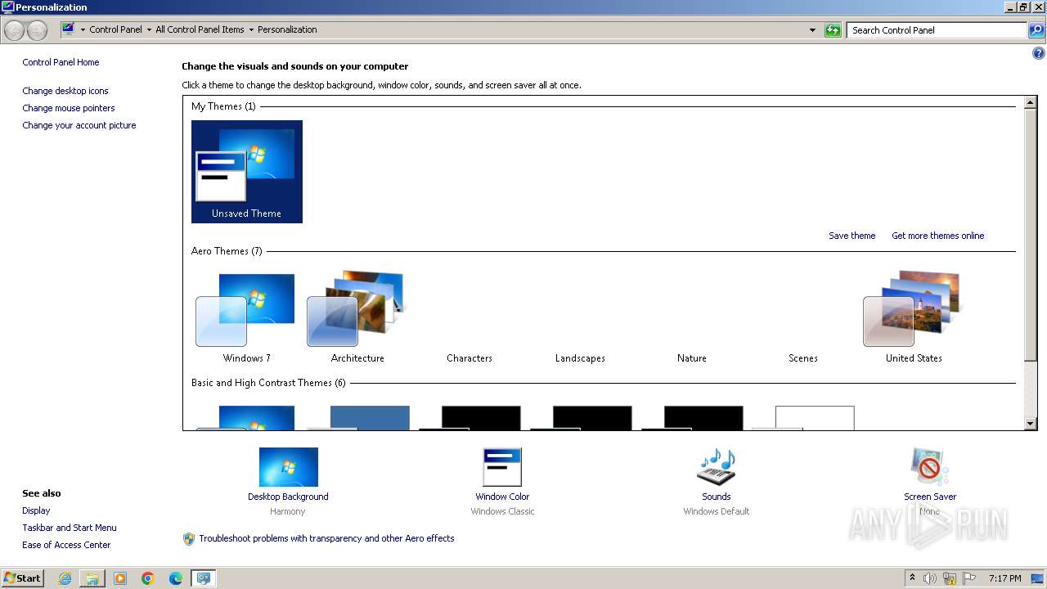Select the Windows 7 Aero theme
Image resolution: width=1047 pixels, height=589 pixels.
point(246,311)
